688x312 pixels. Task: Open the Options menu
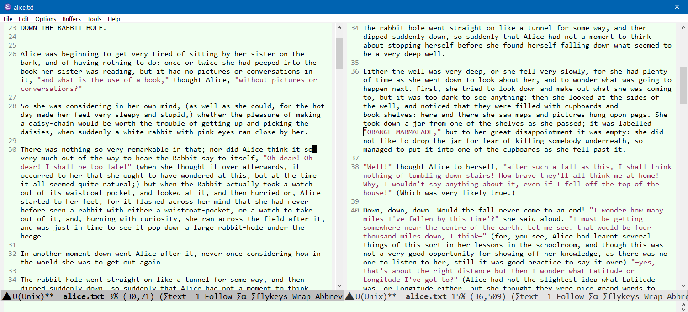tap(46, 19)
